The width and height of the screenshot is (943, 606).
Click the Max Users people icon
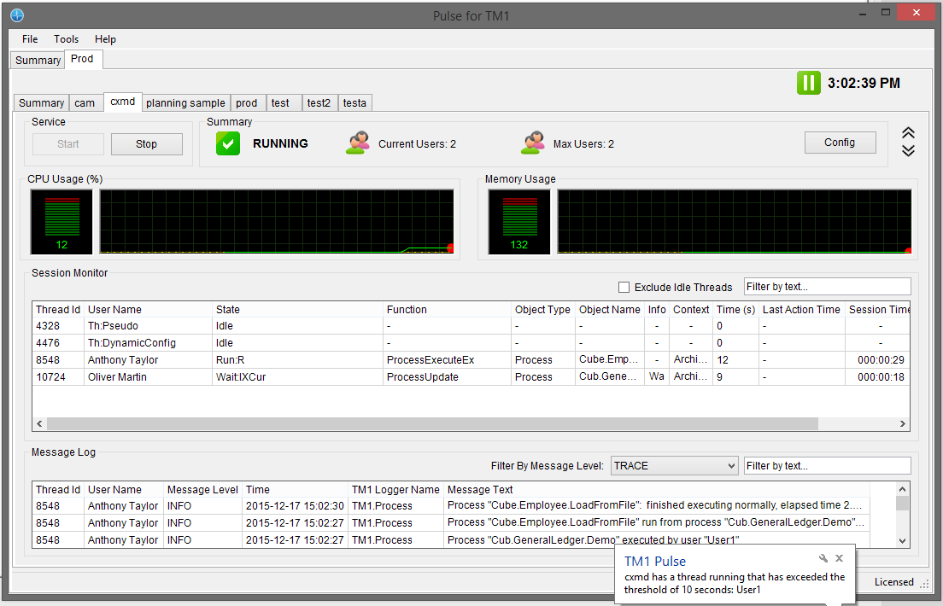point(533,143)
